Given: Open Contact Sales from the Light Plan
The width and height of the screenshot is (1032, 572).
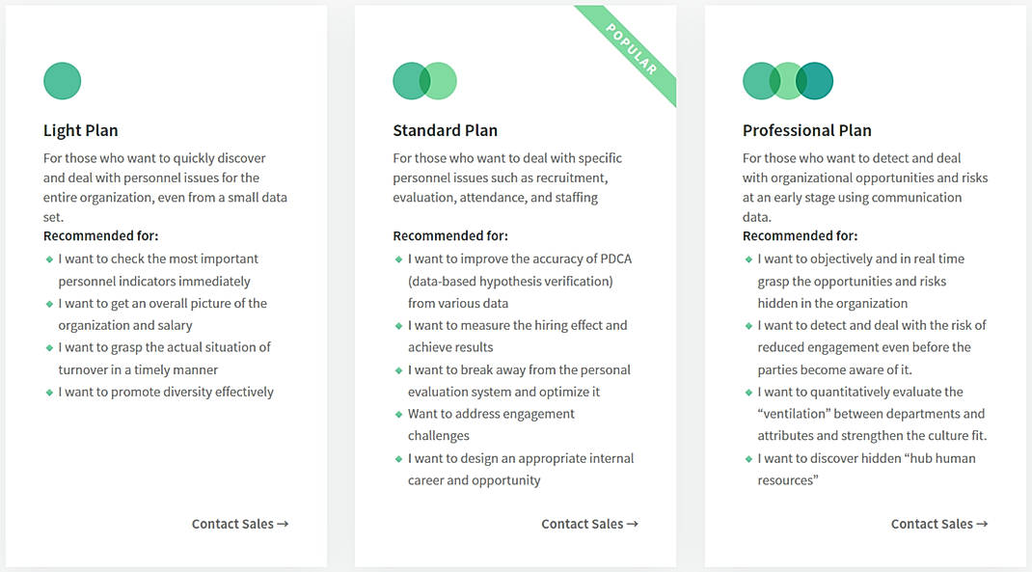Looking at the screenshot, I should coord(238,524).
